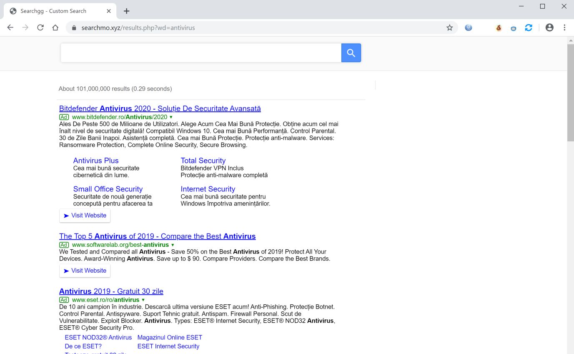Click Visit Website under the softwarelab ad
The width and height of the screenshot is (574, 354).
point(85,271)
